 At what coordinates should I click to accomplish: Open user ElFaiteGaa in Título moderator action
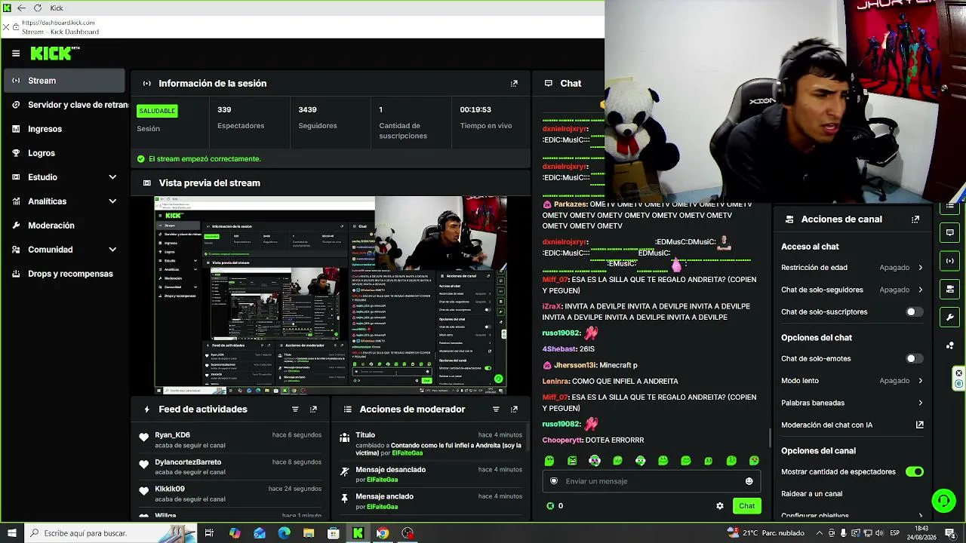pos(408,453)
